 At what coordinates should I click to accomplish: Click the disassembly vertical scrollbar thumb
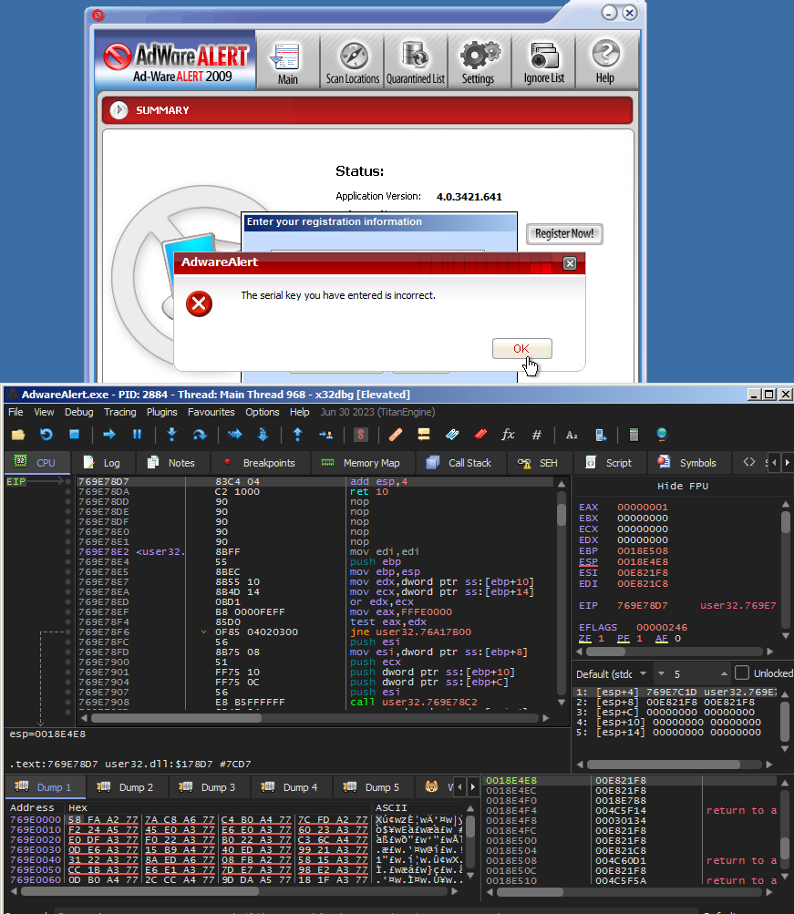click(562, 513)
